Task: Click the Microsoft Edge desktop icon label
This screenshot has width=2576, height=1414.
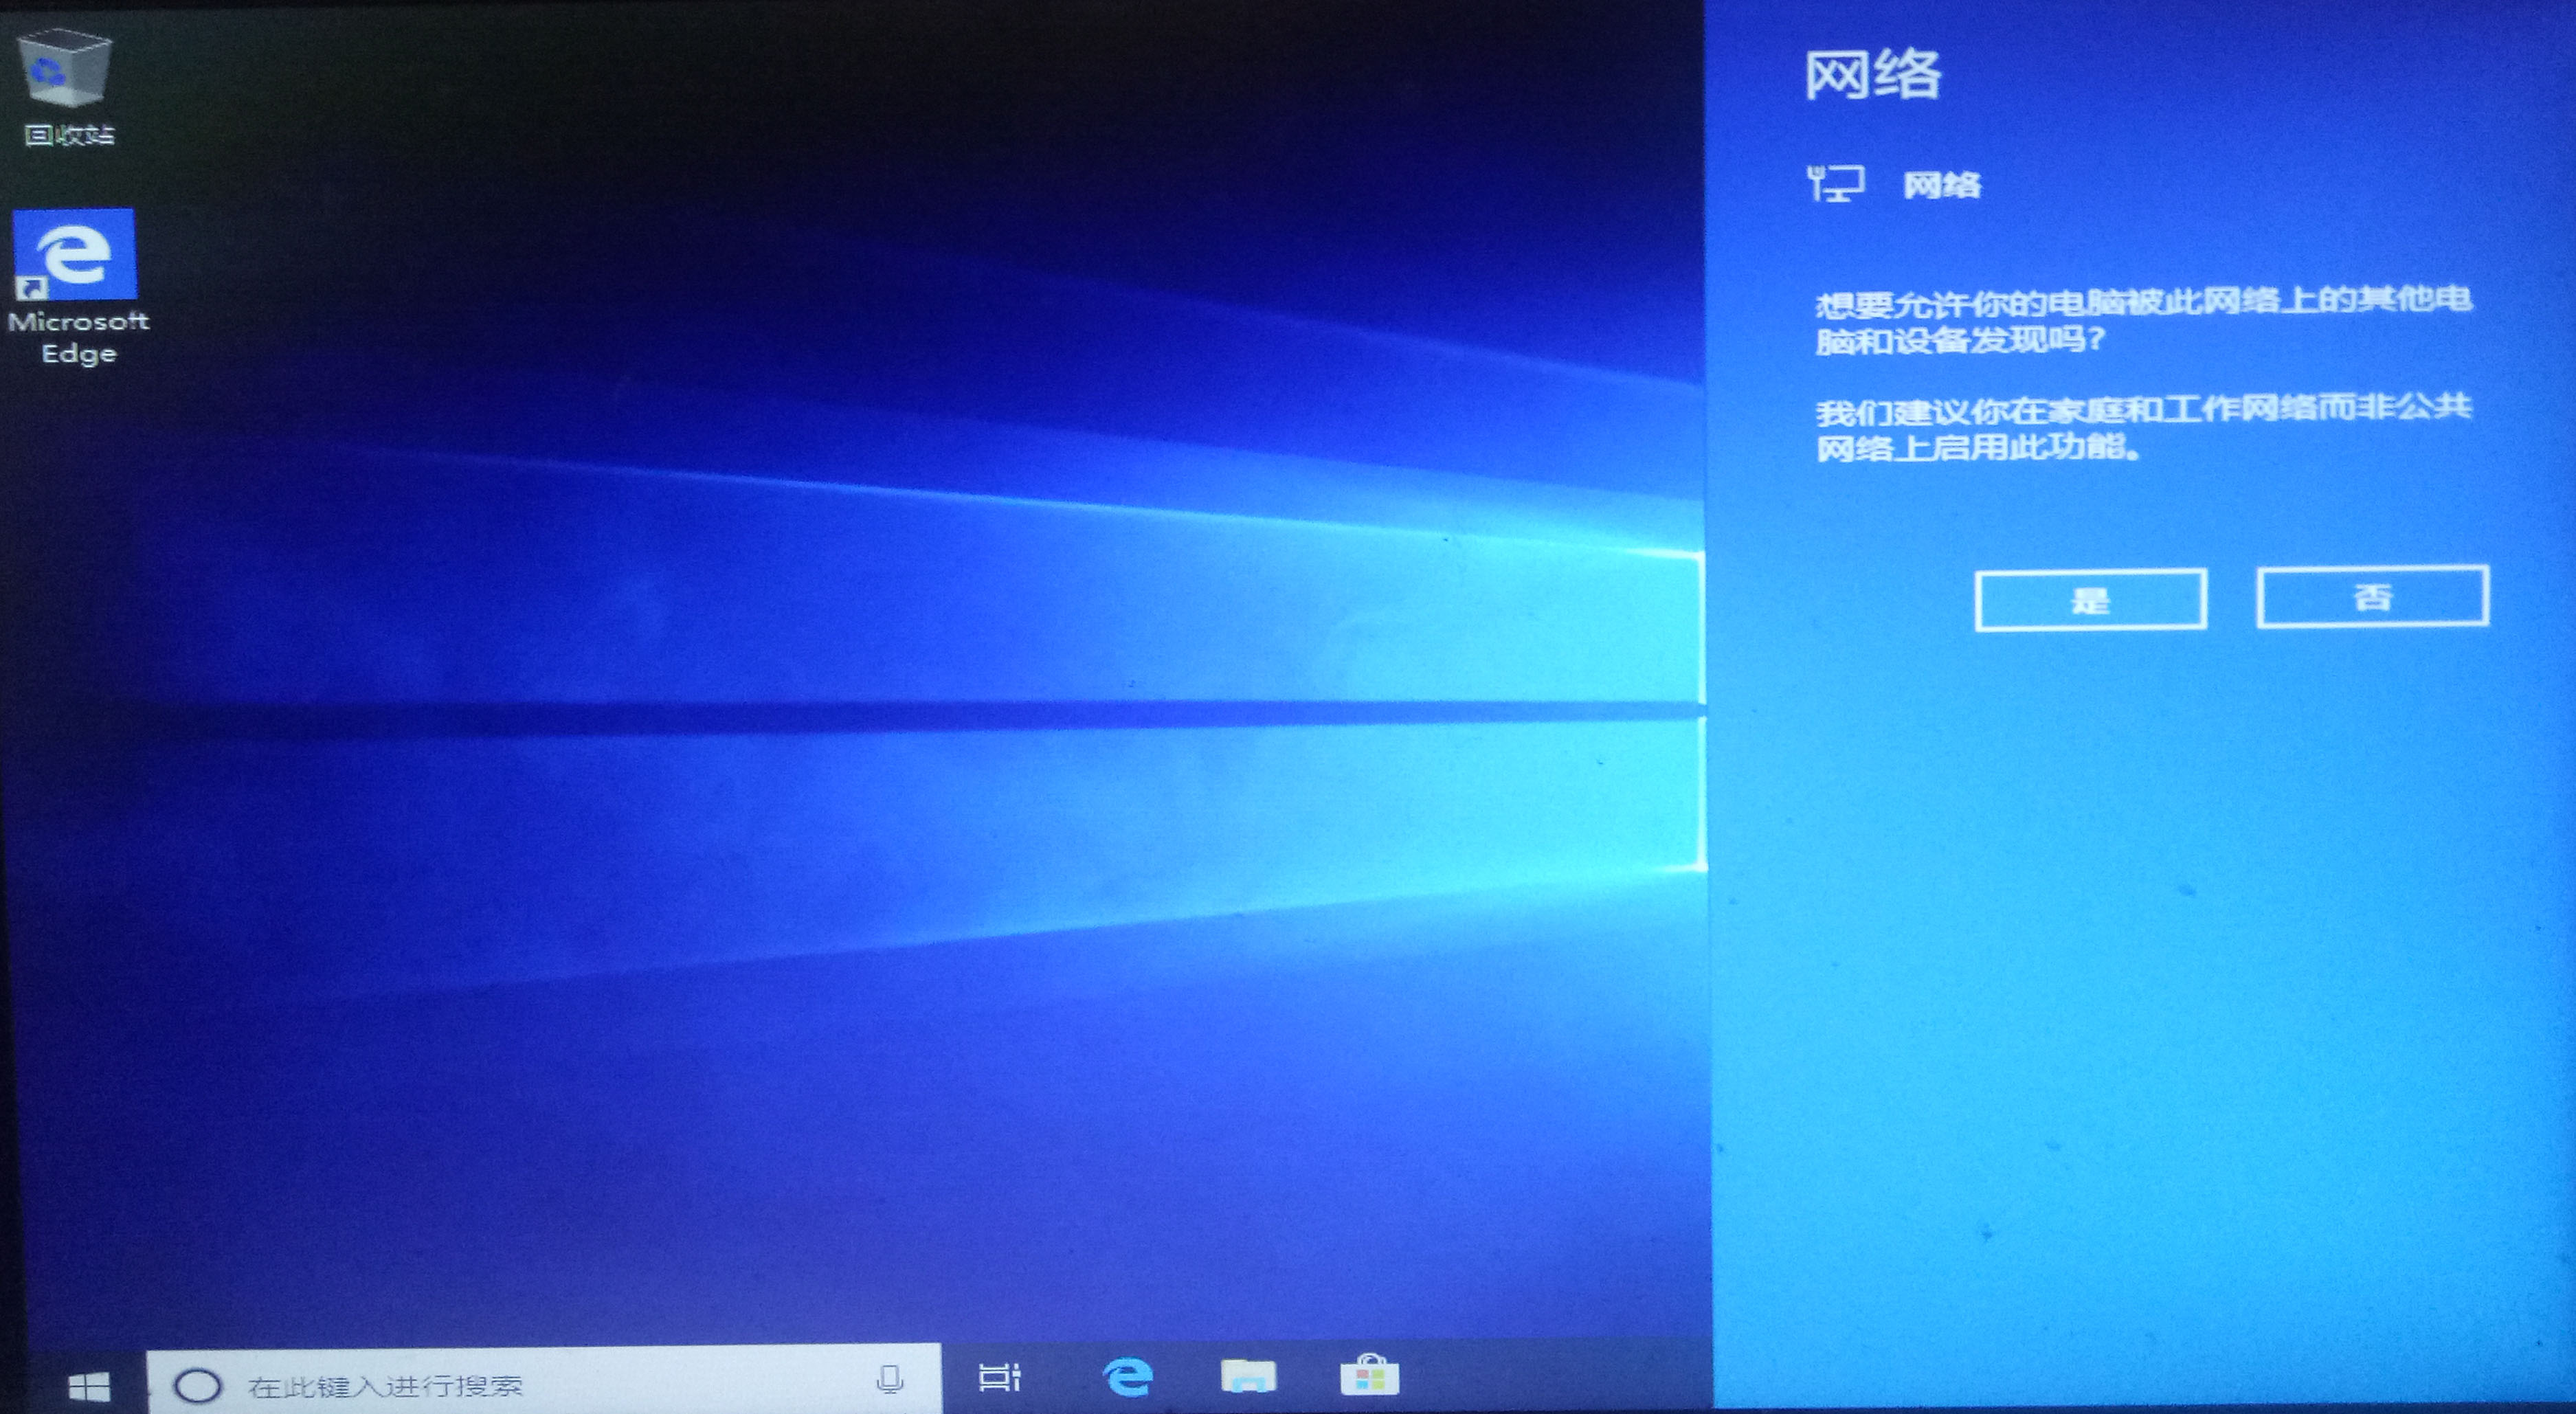Action: point(78,338)
